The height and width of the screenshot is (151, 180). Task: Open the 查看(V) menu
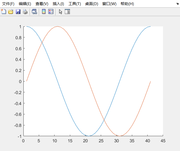tap(42, 4)
